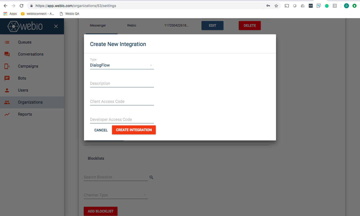Bookmark page with the star icon
This screenshot has height=216, width=360.
(276, 6)
